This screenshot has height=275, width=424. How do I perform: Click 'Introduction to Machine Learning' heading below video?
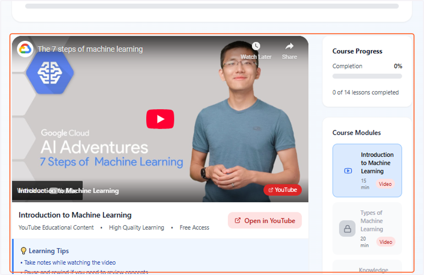(75, 215)
